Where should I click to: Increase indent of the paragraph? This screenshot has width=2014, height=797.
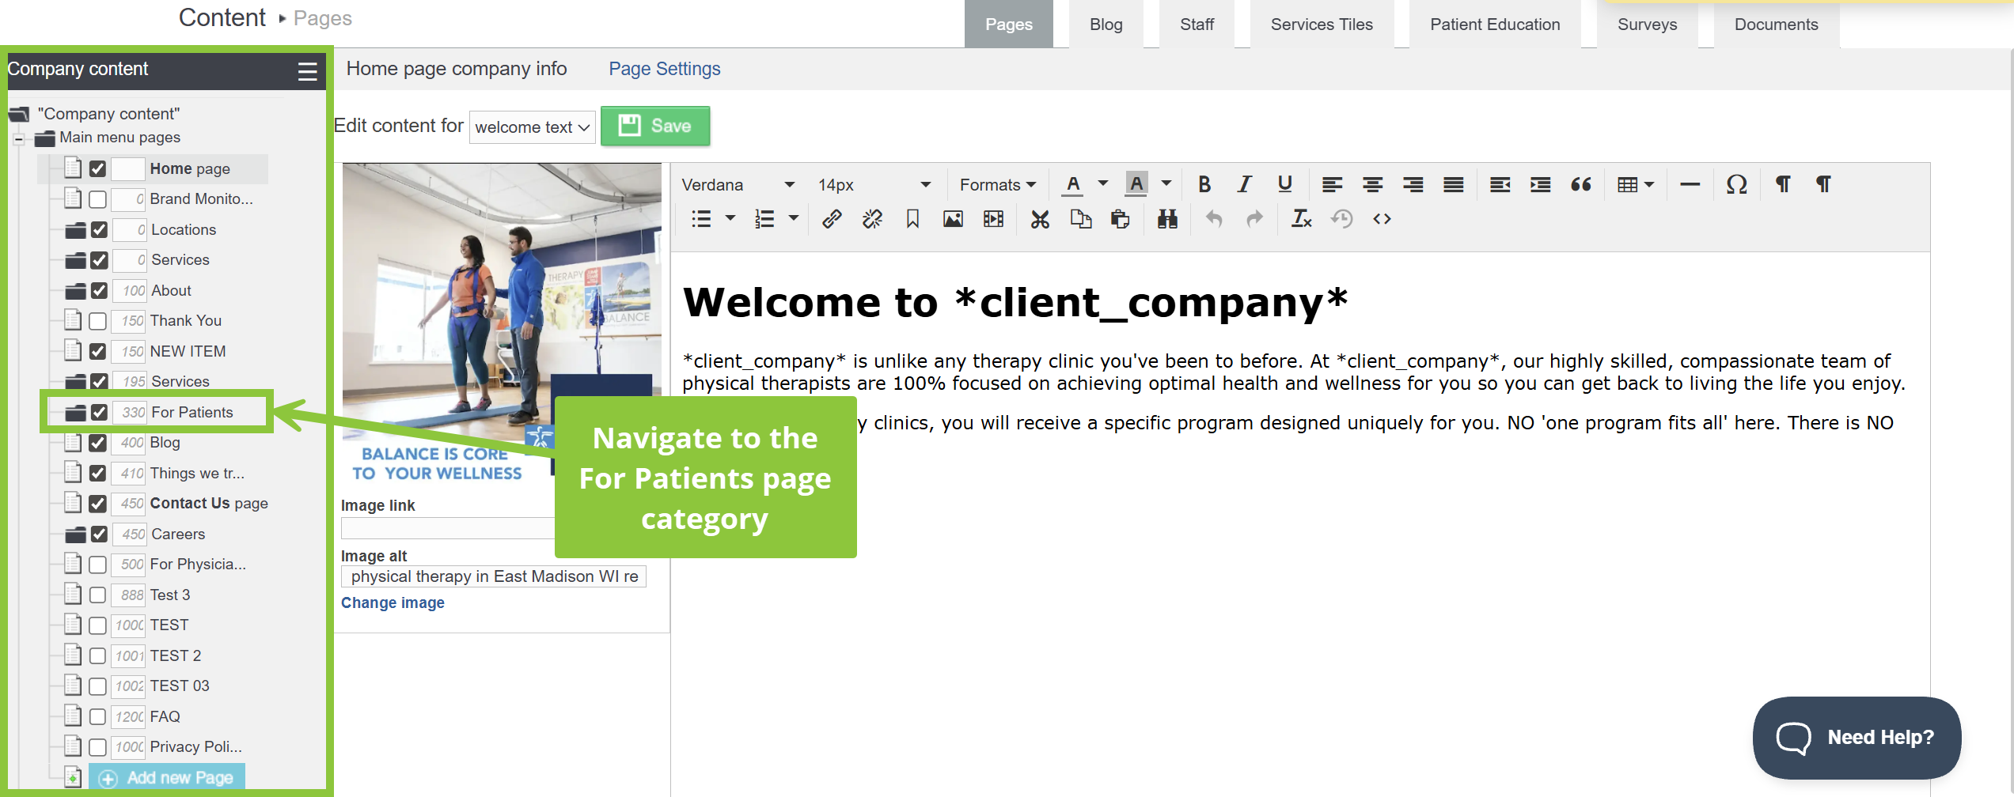coord(1540,185)
